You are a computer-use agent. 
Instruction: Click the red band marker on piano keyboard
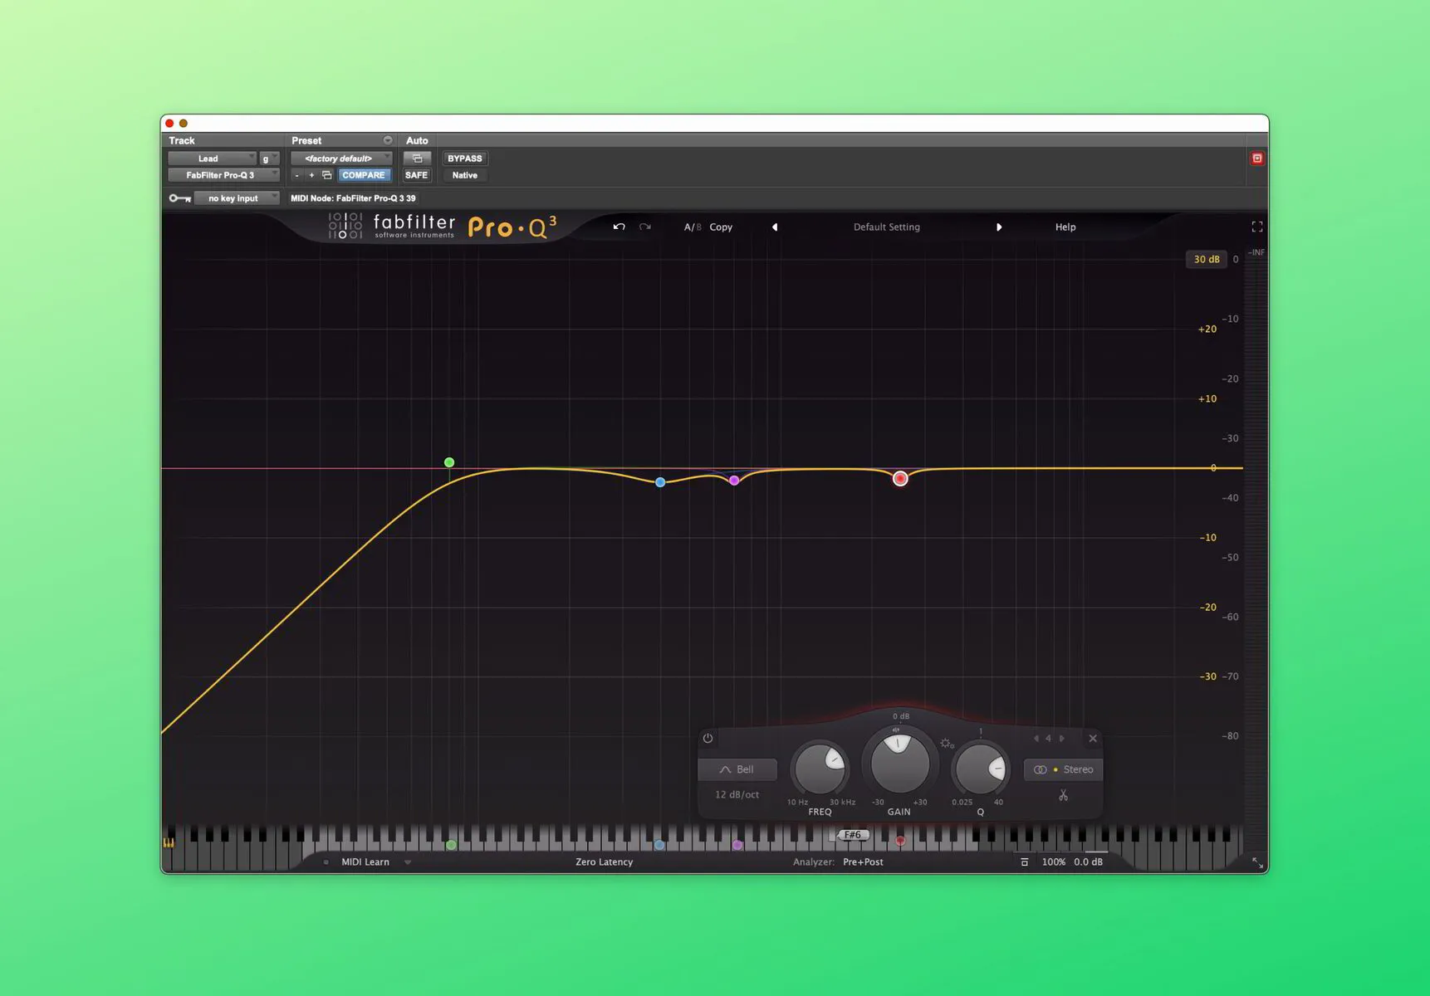(x=900, y=841)
